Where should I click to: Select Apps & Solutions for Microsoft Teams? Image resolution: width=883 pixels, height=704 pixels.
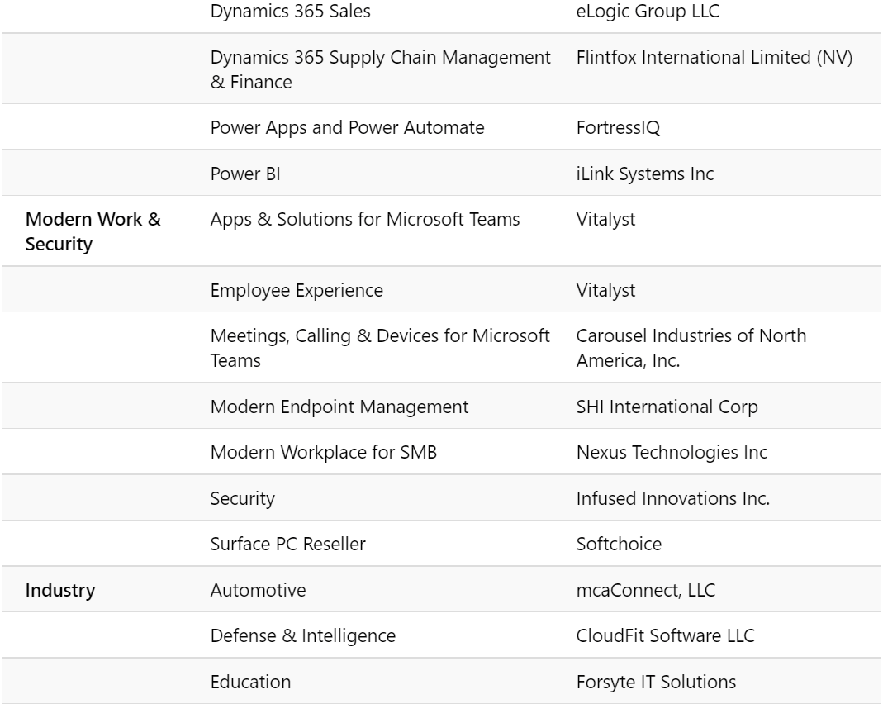(365, 219)
